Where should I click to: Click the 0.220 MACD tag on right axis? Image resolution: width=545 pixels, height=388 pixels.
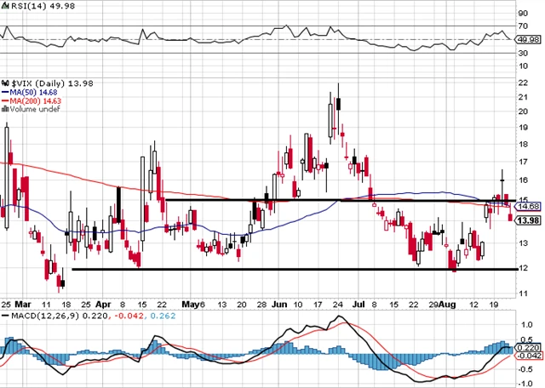529,348
